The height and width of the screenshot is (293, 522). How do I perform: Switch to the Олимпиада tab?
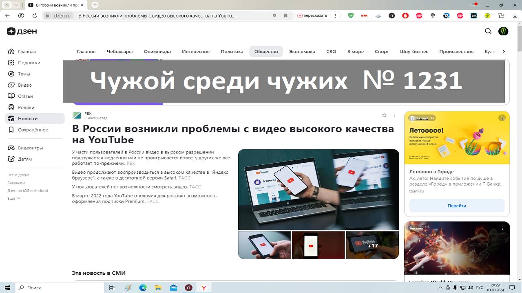coord(157,52)
